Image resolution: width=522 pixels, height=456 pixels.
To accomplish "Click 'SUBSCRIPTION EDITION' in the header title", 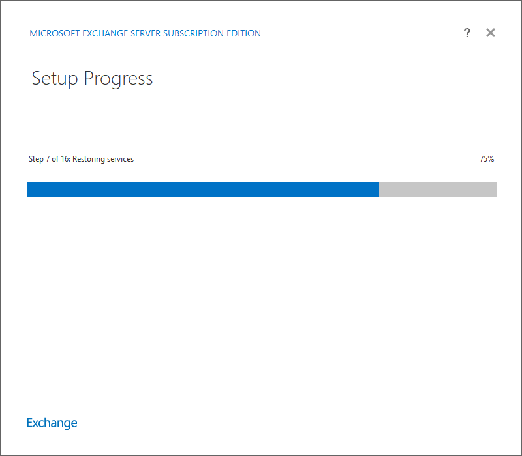I will coord(212,33).
